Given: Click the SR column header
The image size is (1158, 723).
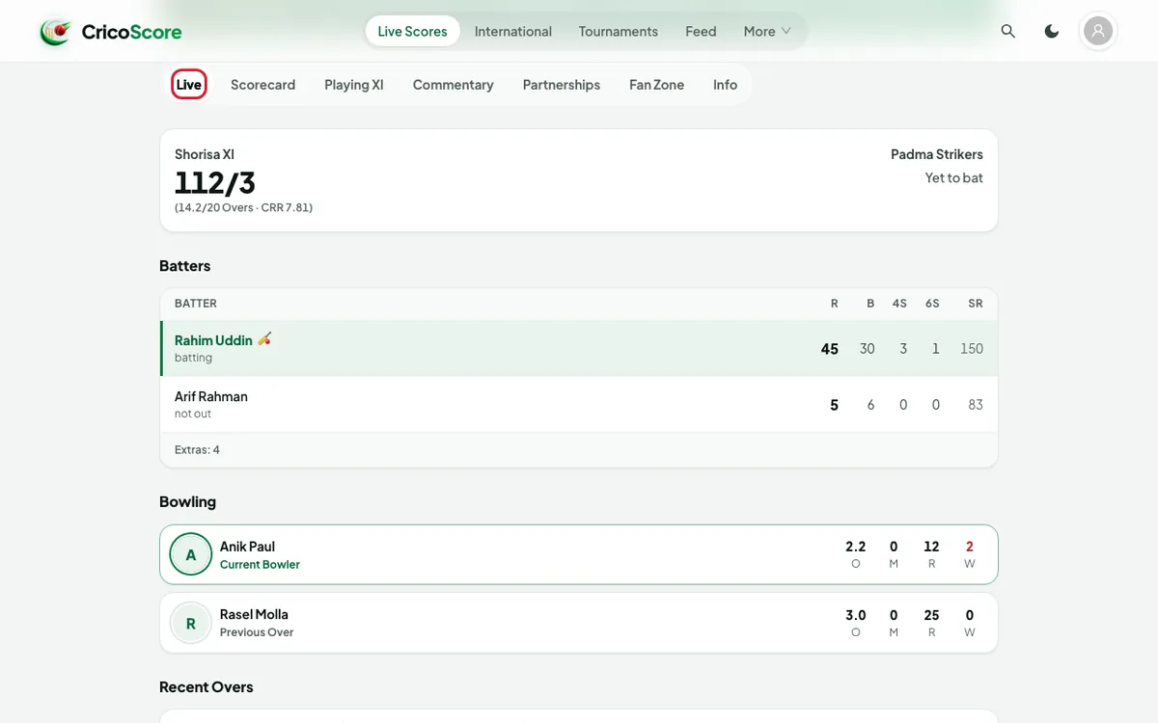Looking at the screenshot, I should (x=976, y=304).
